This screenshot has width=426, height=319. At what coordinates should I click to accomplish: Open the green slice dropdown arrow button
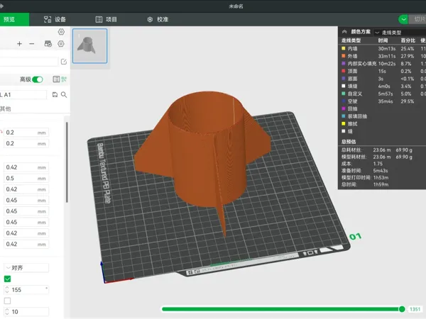click(x=403, y=19)
